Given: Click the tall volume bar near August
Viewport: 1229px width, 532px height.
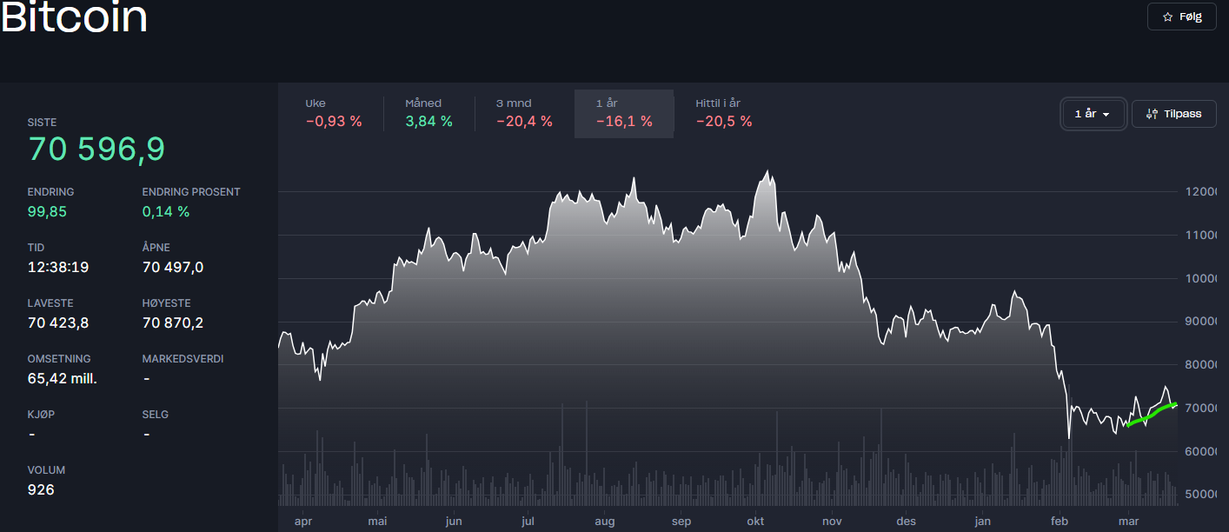Looking at the screenshot, I should [x=588, y=453].
